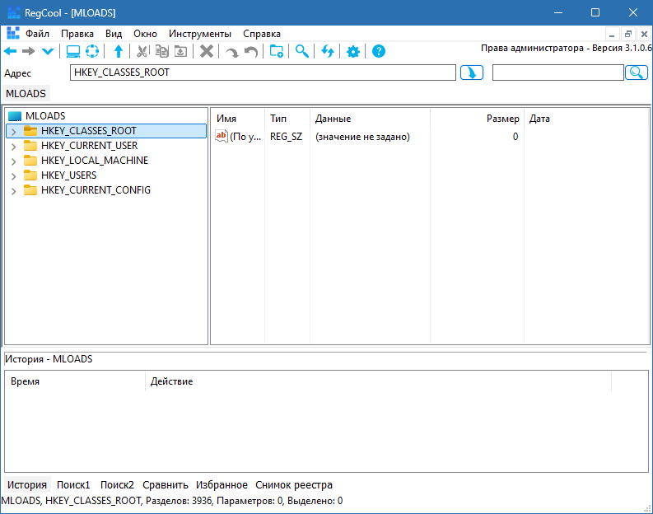This screenshot has width=653, height=514.
Task: Select HKEY_CURRENT_USER in the tree
Action: tap(89, 145)
